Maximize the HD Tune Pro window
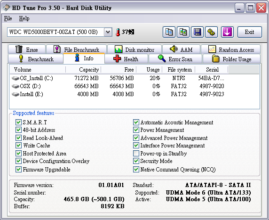 pyautogui.click(x=250, y=8)
